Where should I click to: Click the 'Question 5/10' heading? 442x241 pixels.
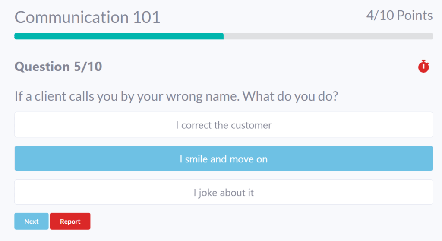pyautogui.click(x=58, y=67)
